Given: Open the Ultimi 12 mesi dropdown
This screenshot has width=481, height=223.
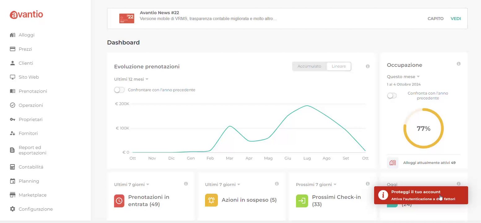Looking at the screenshot, I should pyautogui.click(x=131, y=79).
